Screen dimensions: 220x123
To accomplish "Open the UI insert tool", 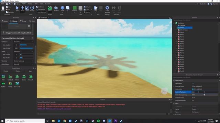I will [x=68, y=9].
